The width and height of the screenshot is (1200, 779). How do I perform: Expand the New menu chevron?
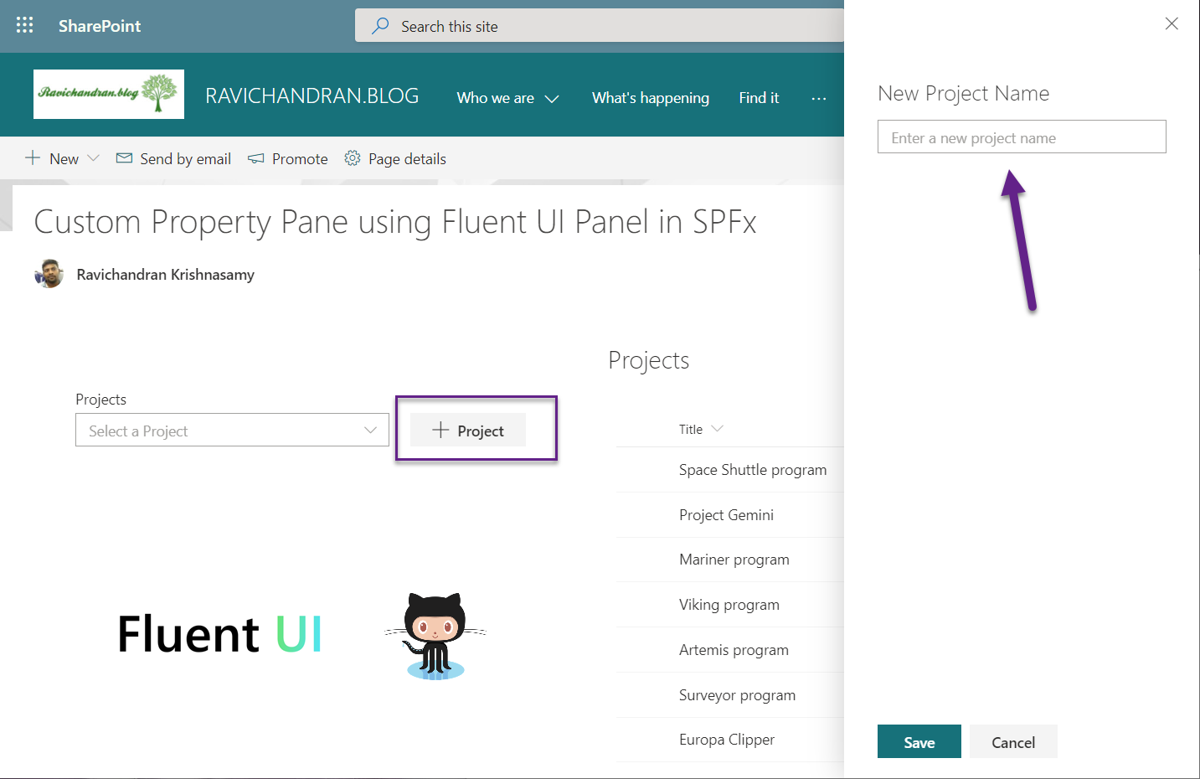click(93, 158)
